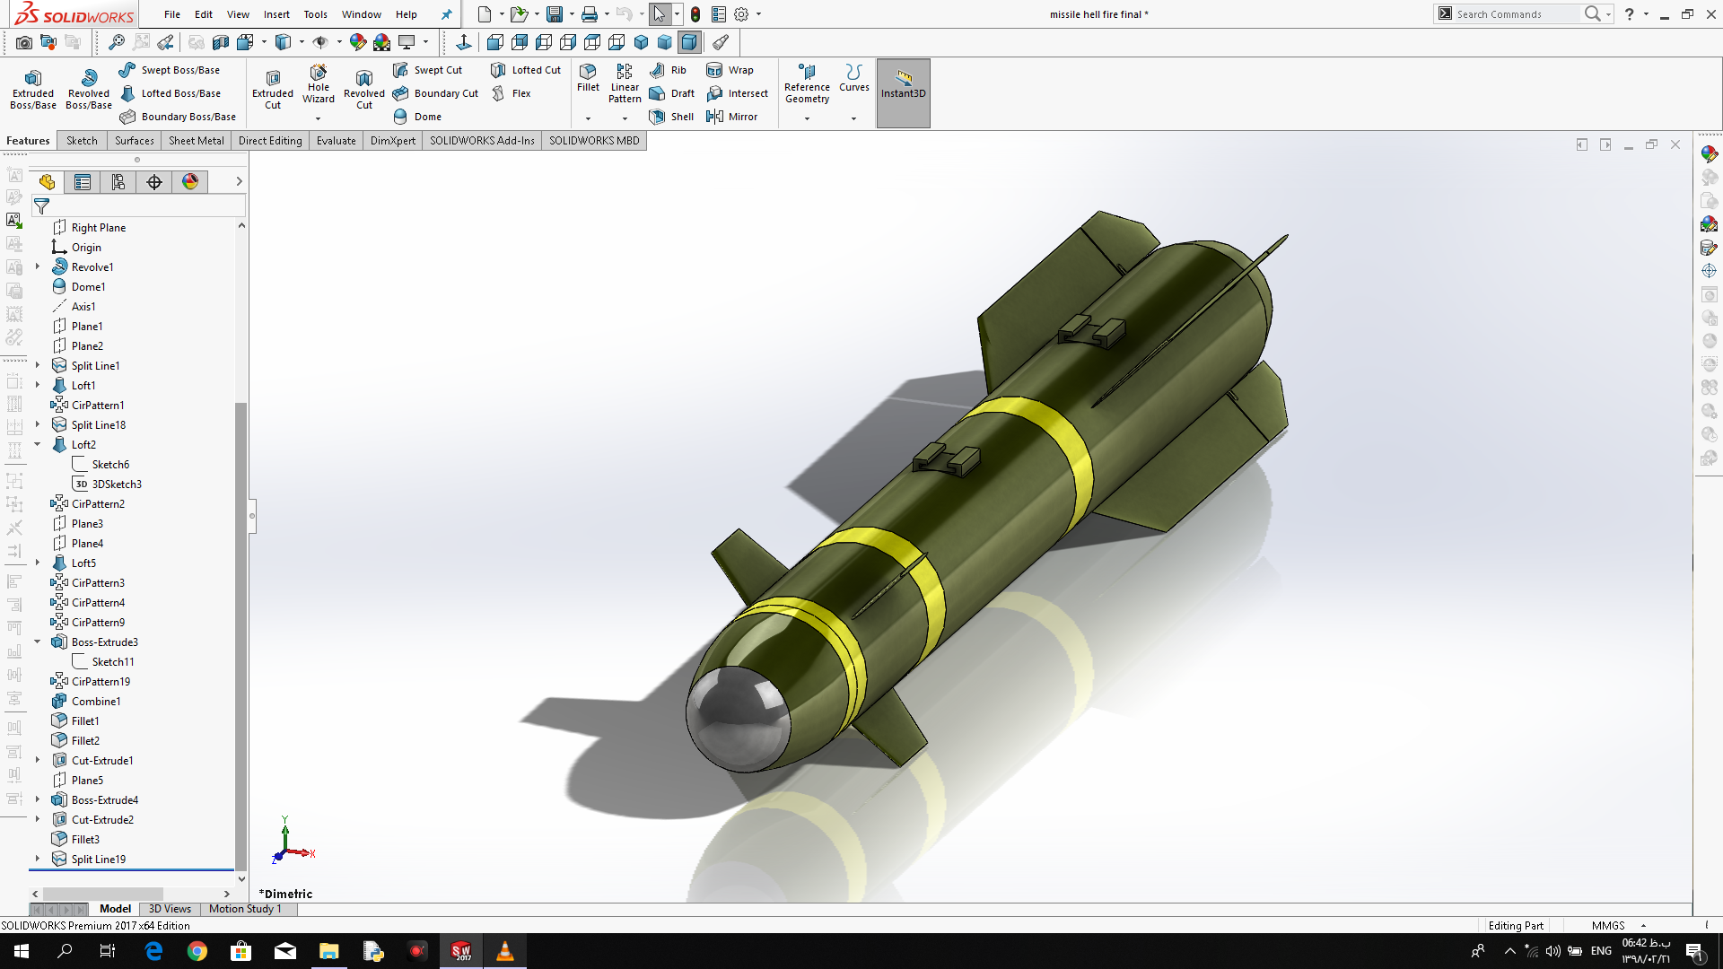The height and width of the screenshot is (969, 1723).
Task: Click the Shell feature icon
Action: tap(658, 117)
